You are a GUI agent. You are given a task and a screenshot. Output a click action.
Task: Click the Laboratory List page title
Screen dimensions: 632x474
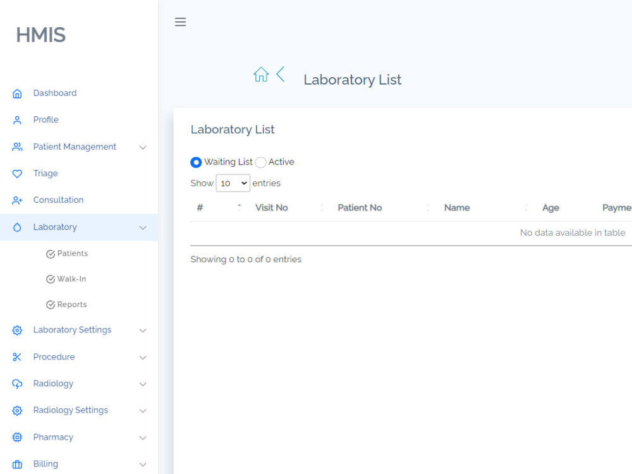coord(353,80)
